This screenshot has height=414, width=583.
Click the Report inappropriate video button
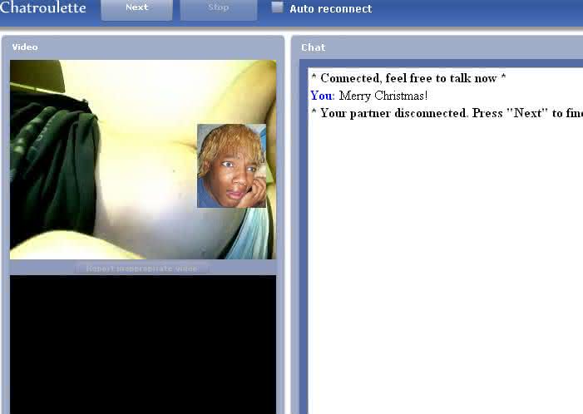point(142,269)
